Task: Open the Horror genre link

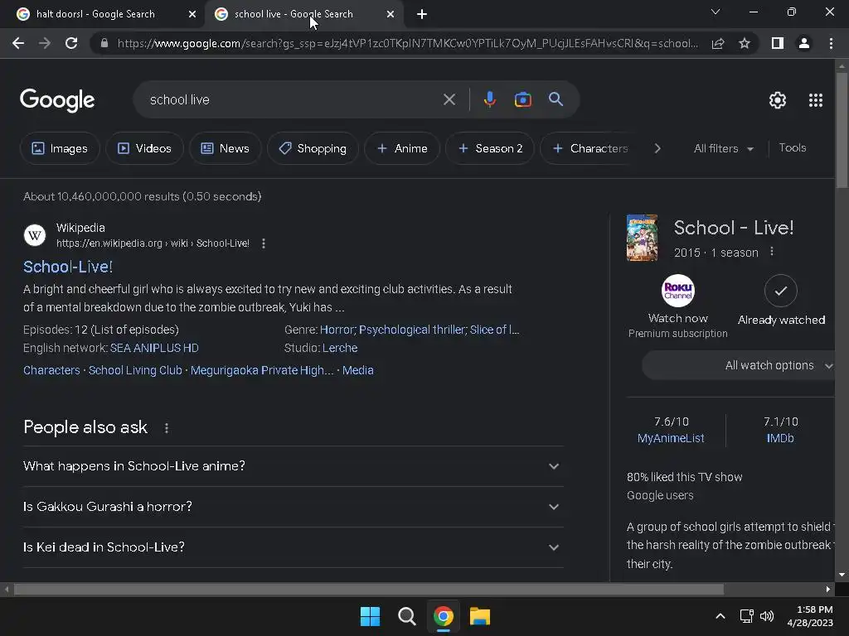Action: [337, 330]
